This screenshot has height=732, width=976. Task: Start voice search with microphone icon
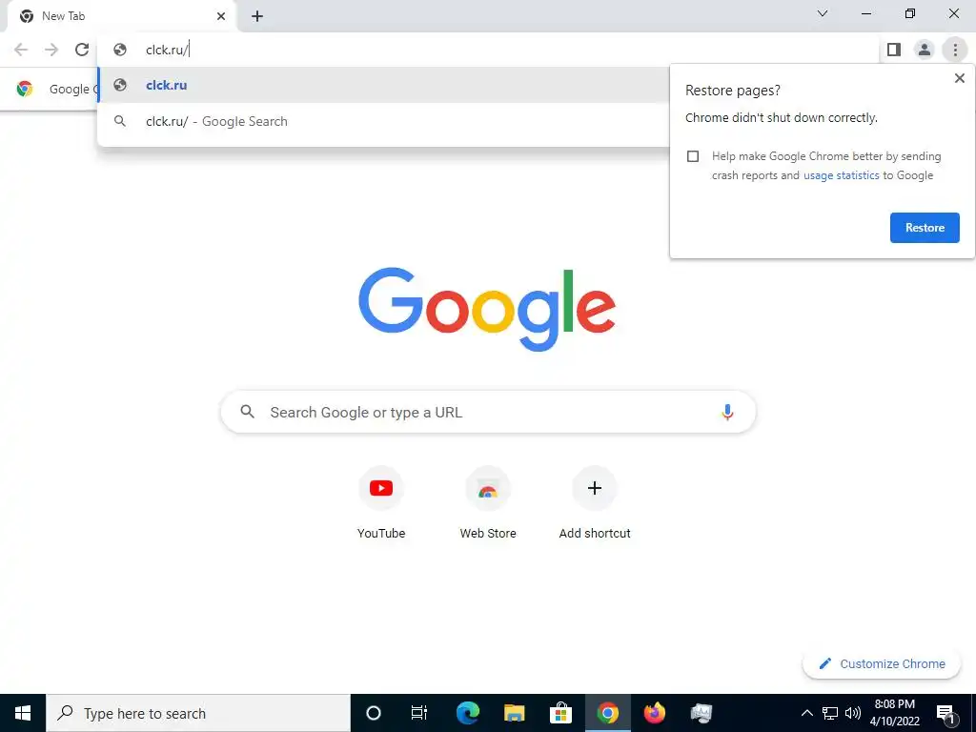tap(727, 412)
